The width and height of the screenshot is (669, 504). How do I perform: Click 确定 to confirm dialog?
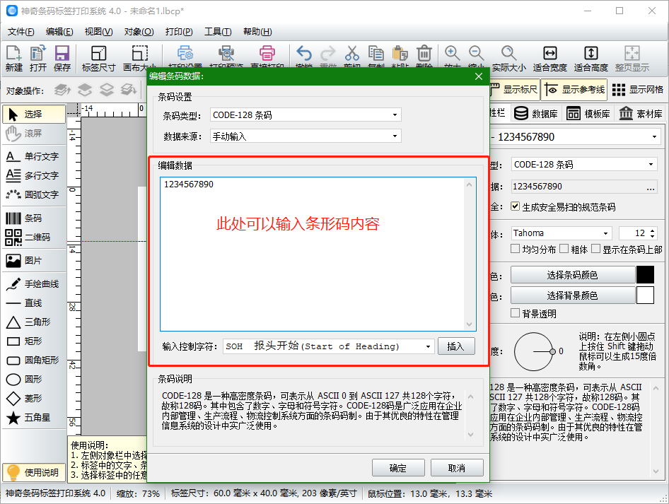398,468
